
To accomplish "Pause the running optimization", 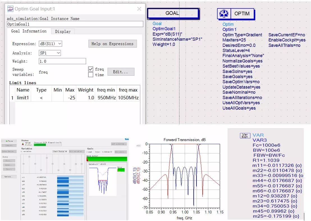I will [x=9, y=141].
